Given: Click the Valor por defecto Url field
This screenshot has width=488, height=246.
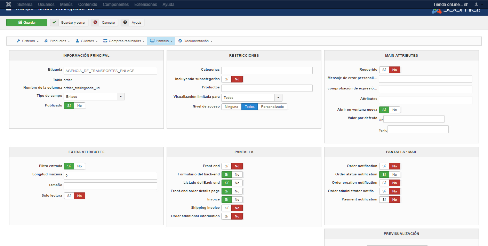Looking at the screenshot, I should pos(414,119).
